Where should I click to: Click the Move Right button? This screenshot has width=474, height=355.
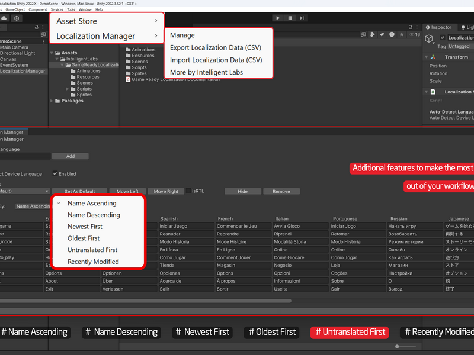(166, 191)
